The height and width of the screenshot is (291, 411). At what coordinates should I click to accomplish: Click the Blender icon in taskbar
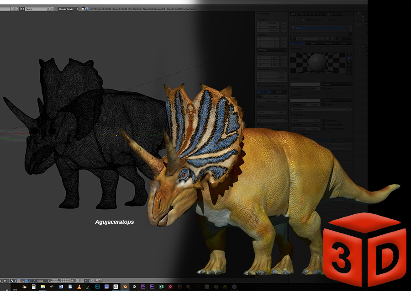125,286
